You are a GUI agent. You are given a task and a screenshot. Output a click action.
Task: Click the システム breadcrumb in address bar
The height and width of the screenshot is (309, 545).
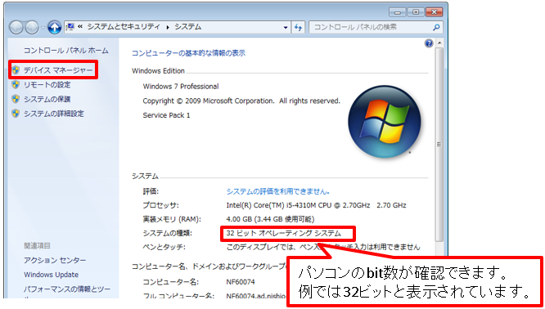[187, 27]
